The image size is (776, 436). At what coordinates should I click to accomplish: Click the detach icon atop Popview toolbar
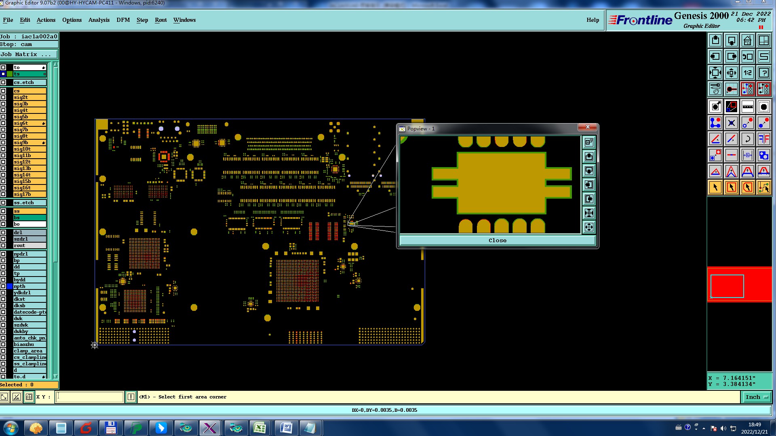[589, 142]
